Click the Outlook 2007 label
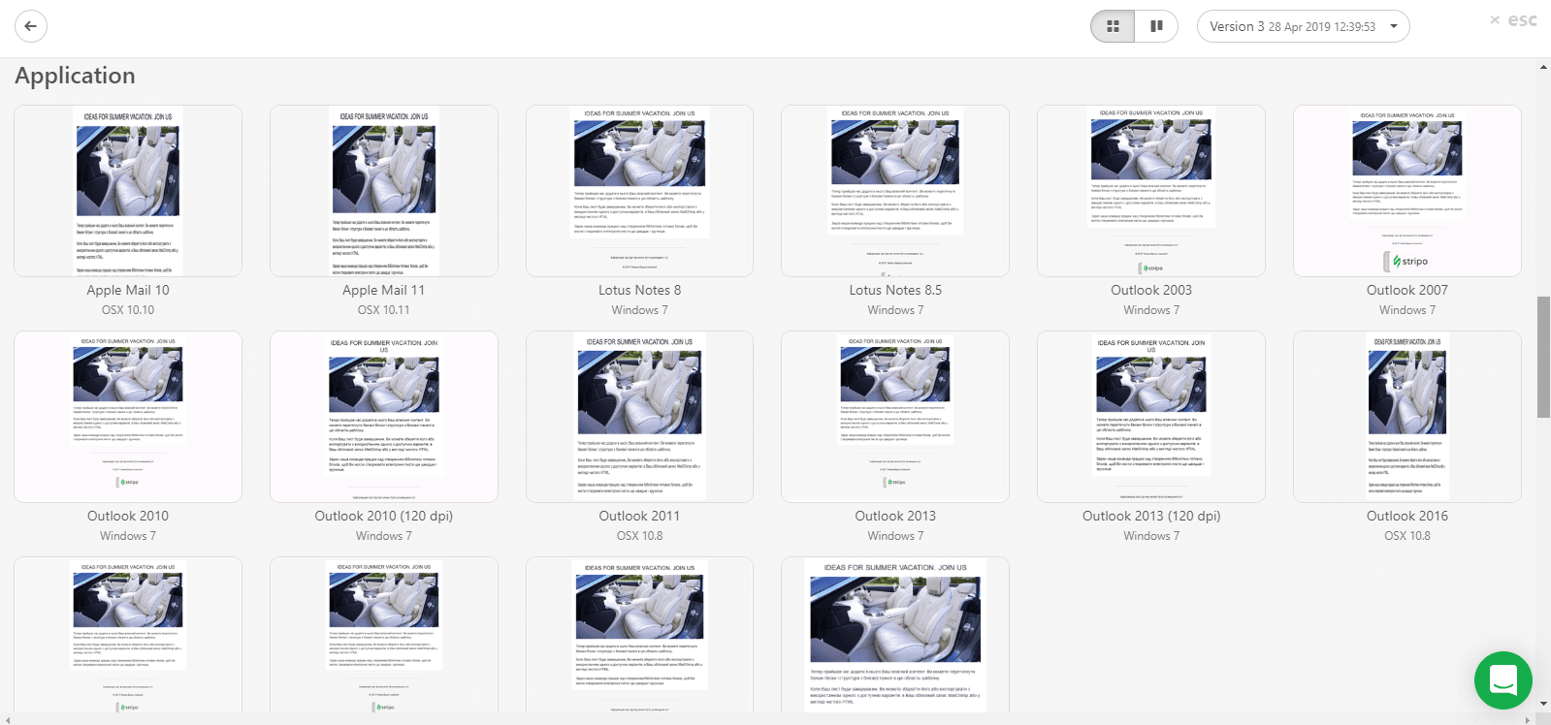This screenshot has width=1551, height=725. pyautogui.click(x=1407, y=290)
